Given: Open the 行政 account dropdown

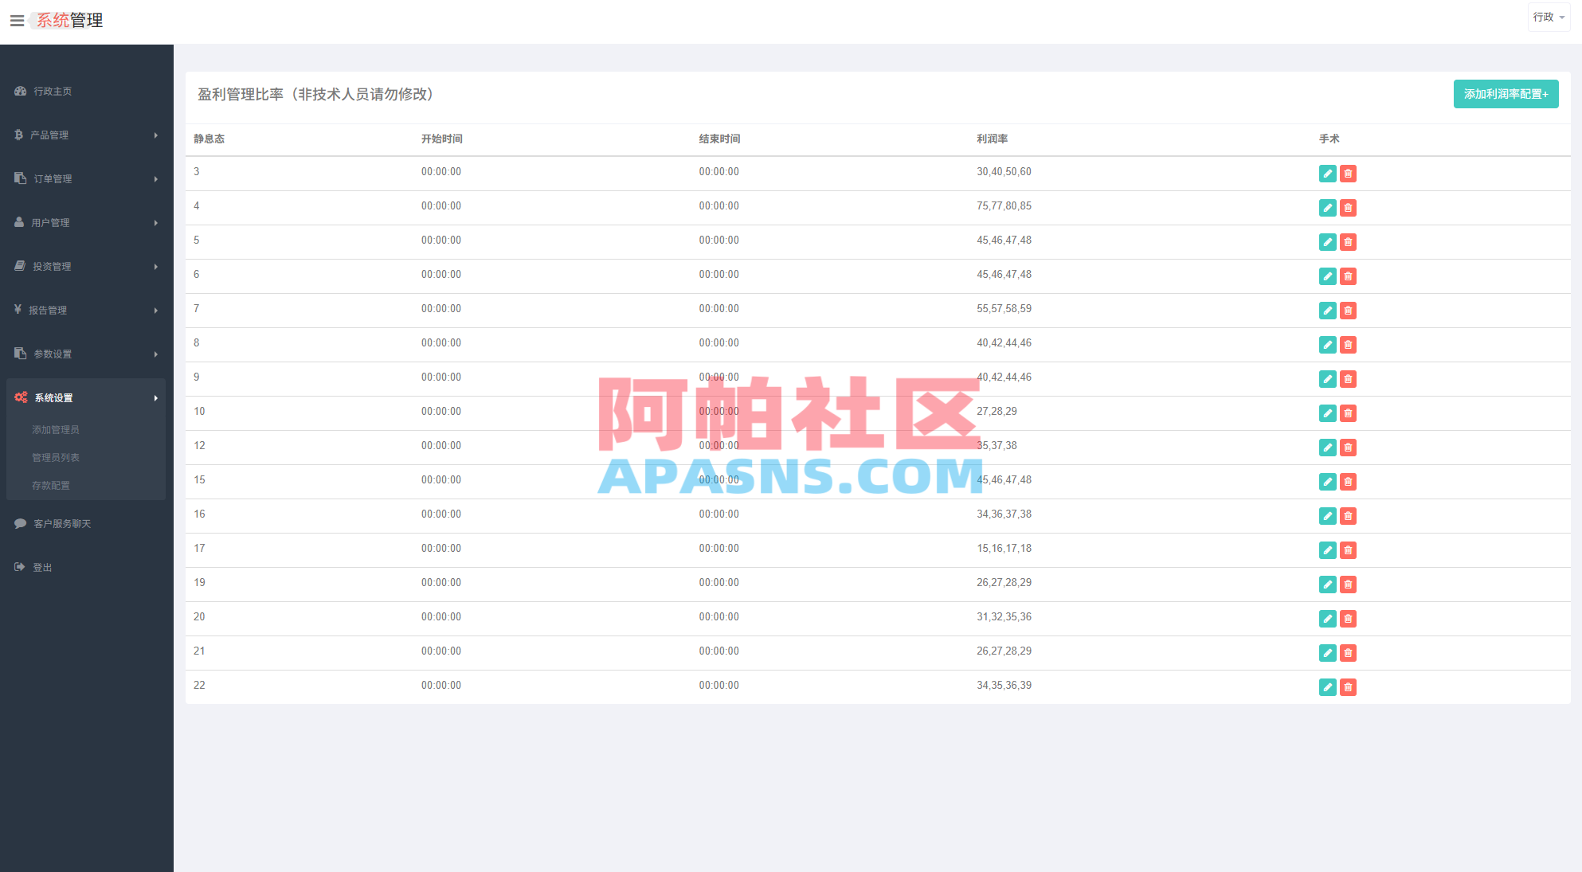Looking at the screenshot, I should coord(1548,17).
